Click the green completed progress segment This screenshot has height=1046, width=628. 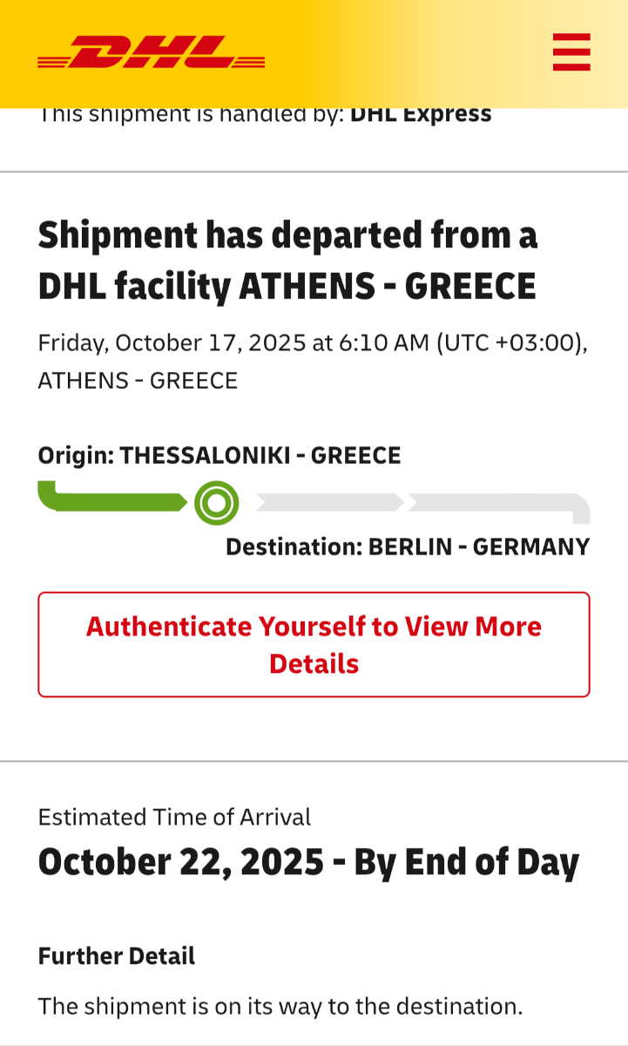tap(113, 500)
